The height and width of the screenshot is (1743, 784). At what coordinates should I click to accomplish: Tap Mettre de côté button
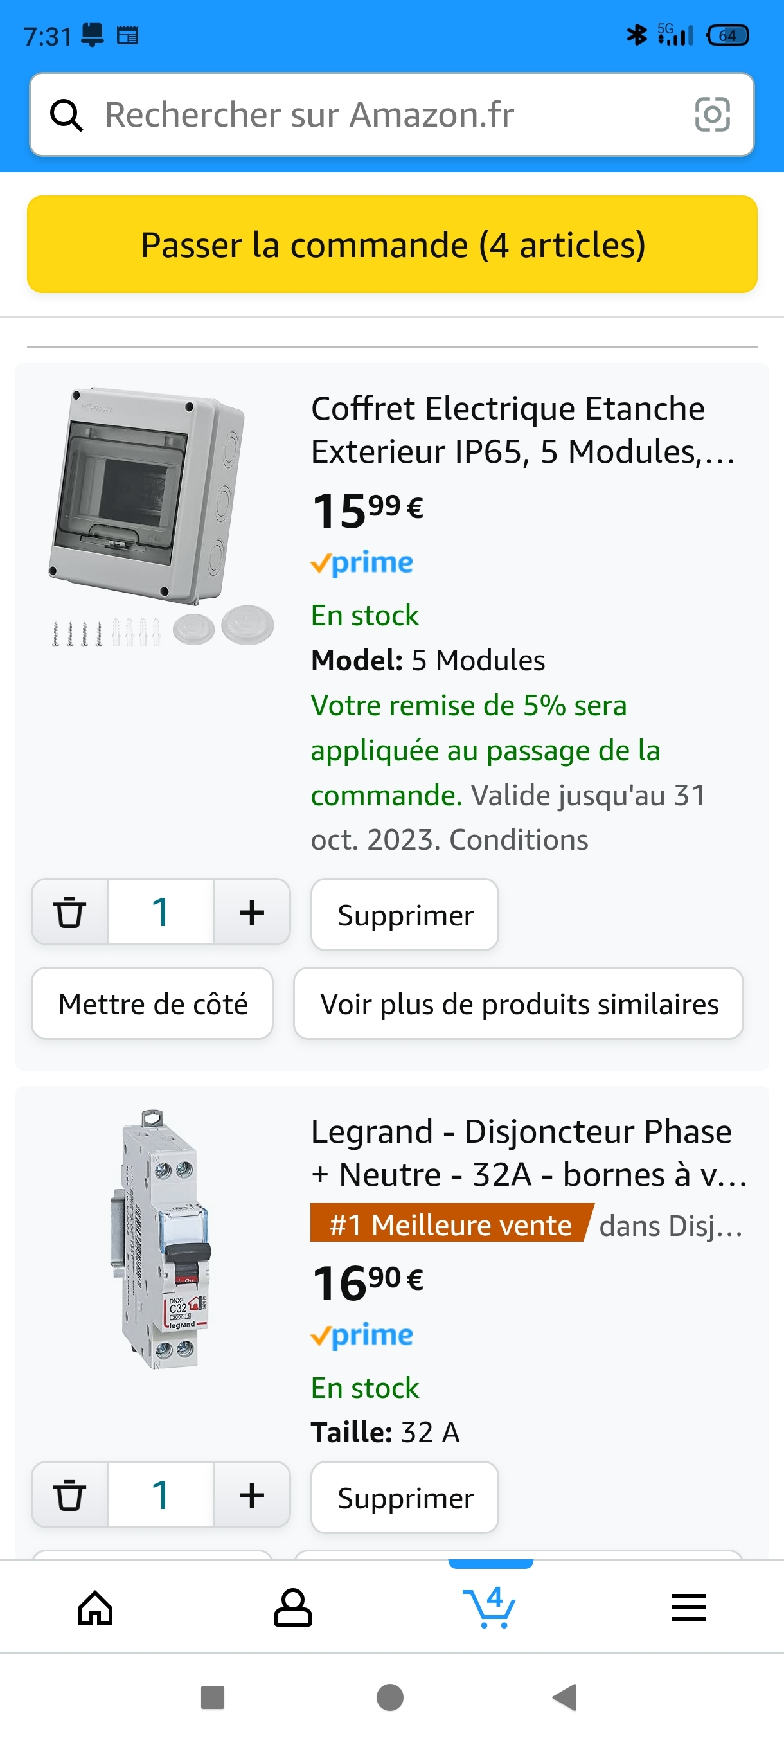coord(152,1003)
